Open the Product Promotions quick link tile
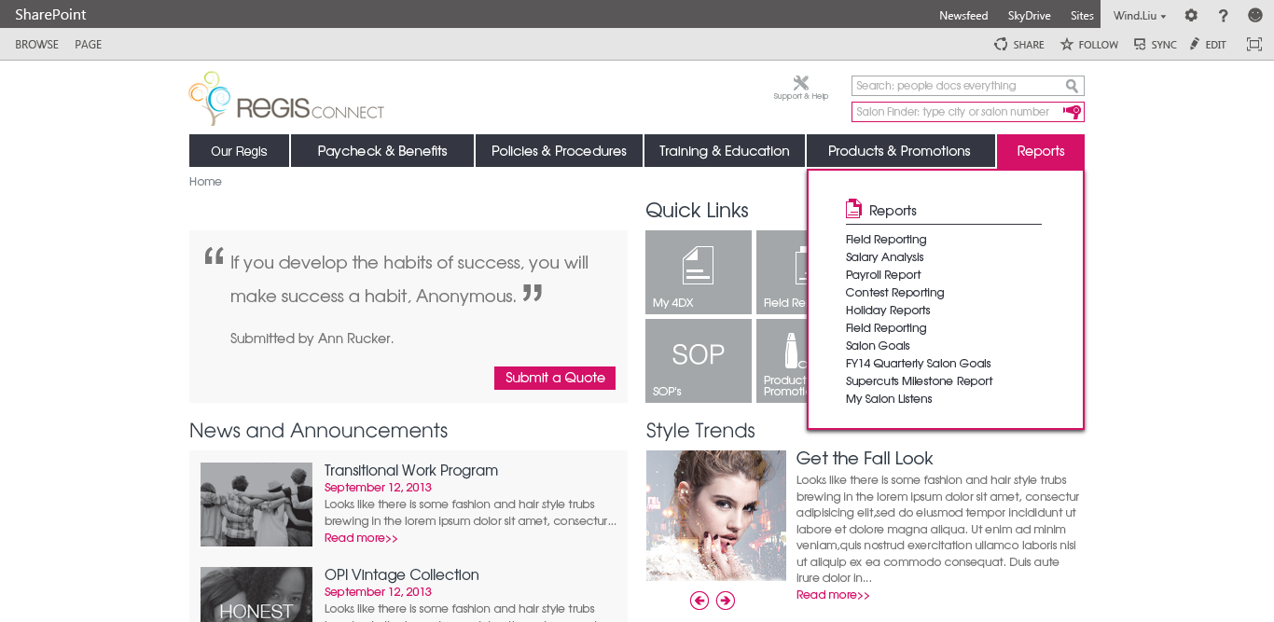 coord(782,361)
